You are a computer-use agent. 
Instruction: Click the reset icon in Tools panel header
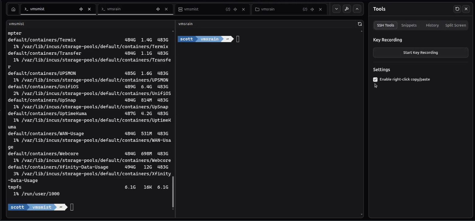point(457,9)
